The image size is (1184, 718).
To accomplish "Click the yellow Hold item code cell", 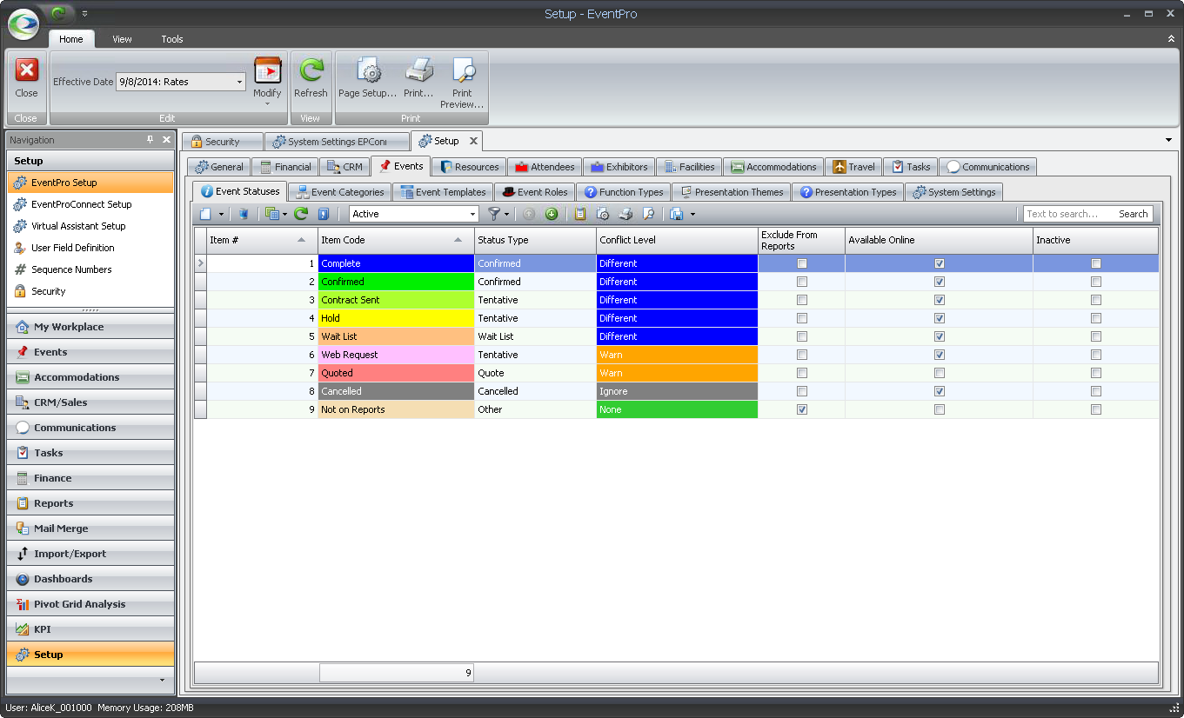I will (397, 318).
